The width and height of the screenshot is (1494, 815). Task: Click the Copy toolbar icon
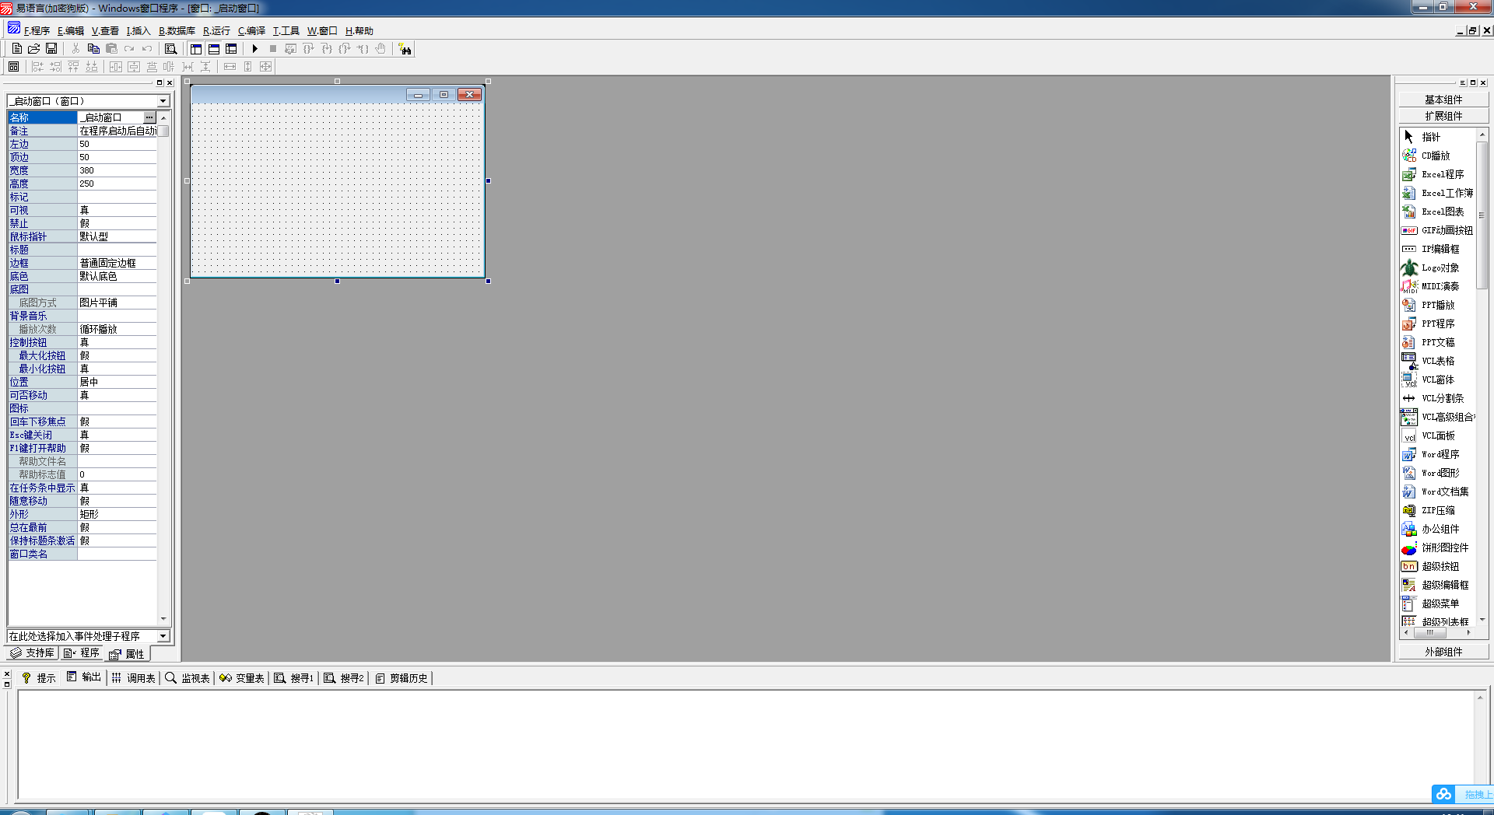93,49
